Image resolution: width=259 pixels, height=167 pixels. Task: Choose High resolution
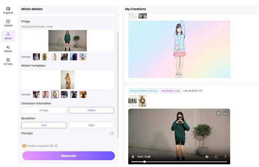point(91,125)
